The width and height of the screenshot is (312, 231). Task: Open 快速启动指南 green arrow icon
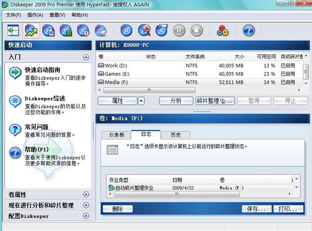15,73
